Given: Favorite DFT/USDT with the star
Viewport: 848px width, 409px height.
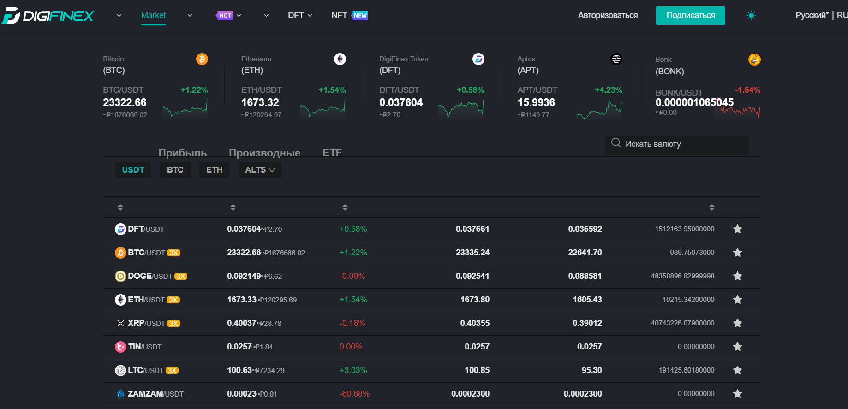Looking at the screenshot, I should pyautogui.click(x=737, y=229).
